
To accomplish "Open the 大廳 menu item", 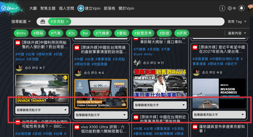I will 33,8.
